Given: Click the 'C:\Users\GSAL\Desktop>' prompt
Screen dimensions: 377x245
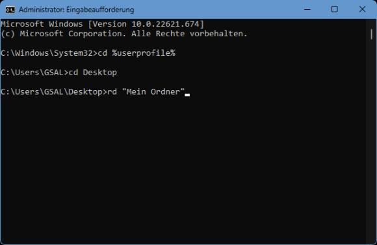Looking at the screenshot, I should coord(54,92).
